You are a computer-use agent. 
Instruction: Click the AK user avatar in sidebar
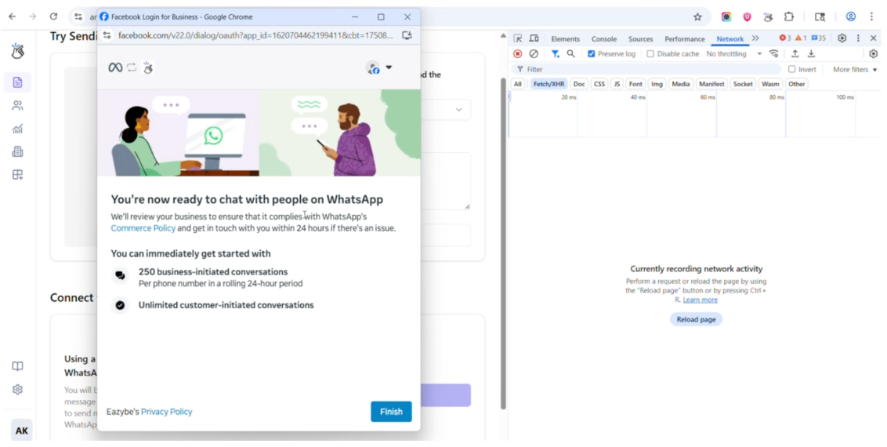pos(21,431)
